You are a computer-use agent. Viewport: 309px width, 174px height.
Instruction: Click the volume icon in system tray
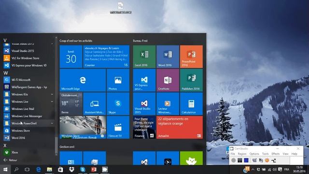(x=275, y=170)
